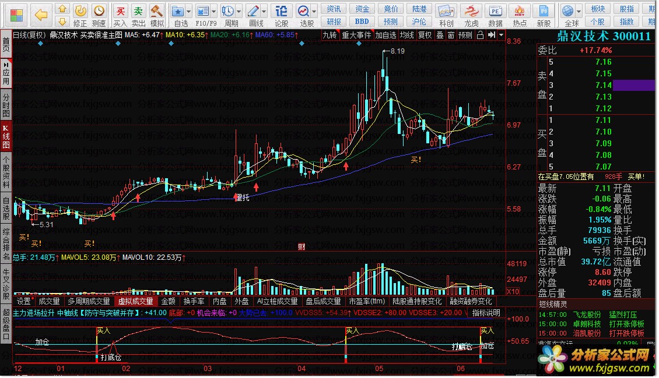
Task: Click the colorful home grid icon
Action: tap(16, 15)
